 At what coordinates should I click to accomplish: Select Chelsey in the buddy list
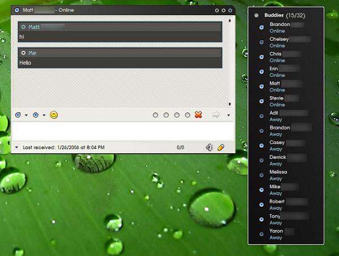(279, 40)
